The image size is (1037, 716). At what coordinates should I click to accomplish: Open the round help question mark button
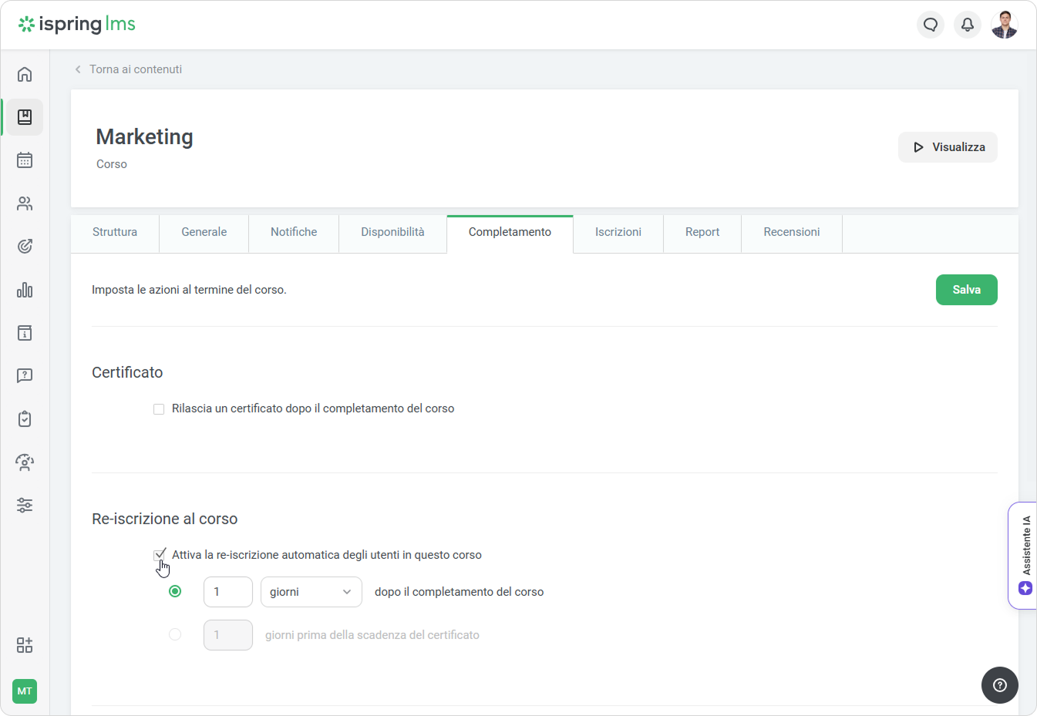[999, 685]
